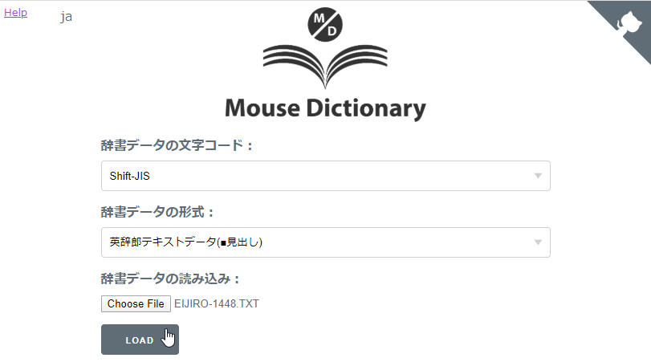Click the 辞書データの読み込み label
This screenshot has width=651, height=362.
point(171,279)
